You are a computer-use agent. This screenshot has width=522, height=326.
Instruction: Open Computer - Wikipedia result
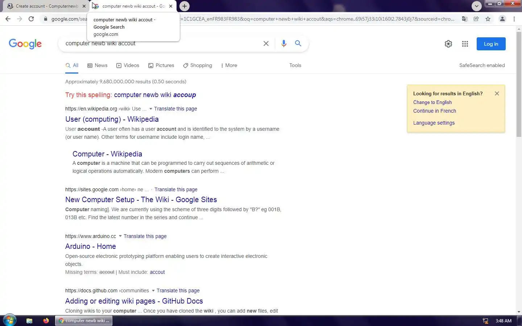tap(107, 154)
